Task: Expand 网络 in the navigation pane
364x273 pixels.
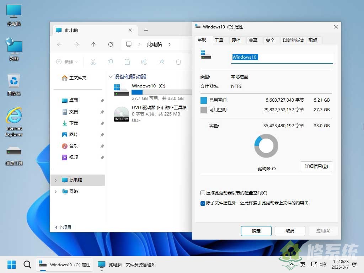Action: [x=55, y=192]
